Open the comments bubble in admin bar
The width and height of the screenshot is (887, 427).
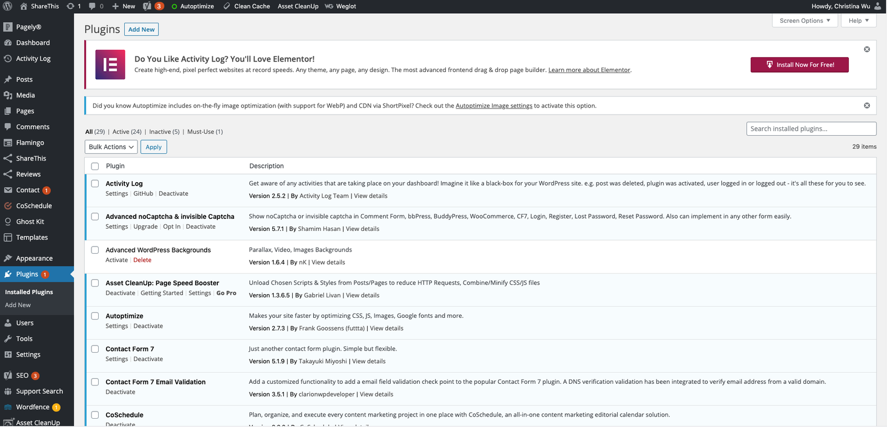92,6
